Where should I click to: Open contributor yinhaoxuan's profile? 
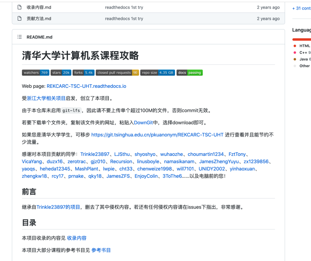[x=242, y=169]
